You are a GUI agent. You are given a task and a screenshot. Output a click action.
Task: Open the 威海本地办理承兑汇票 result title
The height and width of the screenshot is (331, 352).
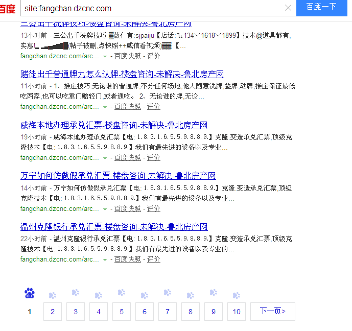tap(114, 125)
